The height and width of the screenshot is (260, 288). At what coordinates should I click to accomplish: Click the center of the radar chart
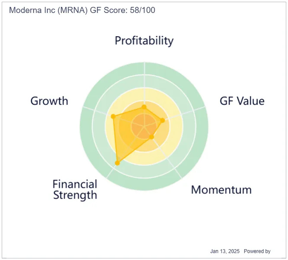(144, 126)
